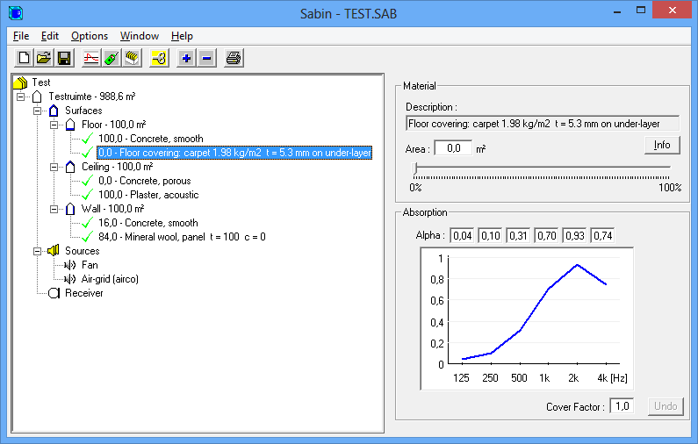
Task: Select the Wall surface icon
Action: [70, 209]
